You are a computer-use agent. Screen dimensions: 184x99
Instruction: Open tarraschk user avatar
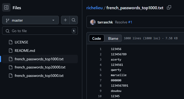[93, 22]
